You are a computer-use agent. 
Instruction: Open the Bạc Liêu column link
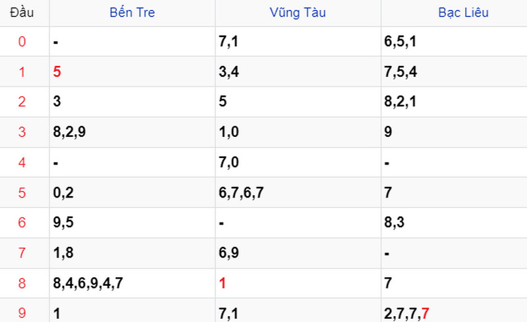pos(463,13)
